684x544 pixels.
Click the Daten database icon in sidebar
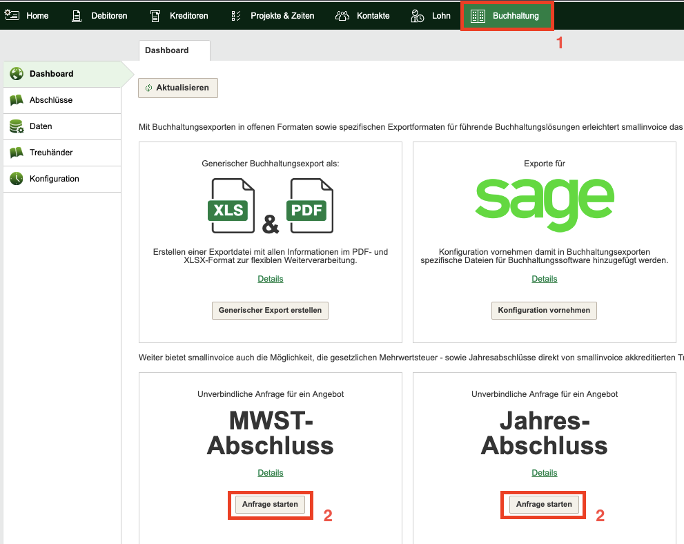[17, 126]
